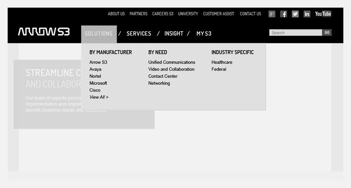Select Microsoft manufacturer
The height and width of the screenshot is (188, 351).
(x=98, y=83)
